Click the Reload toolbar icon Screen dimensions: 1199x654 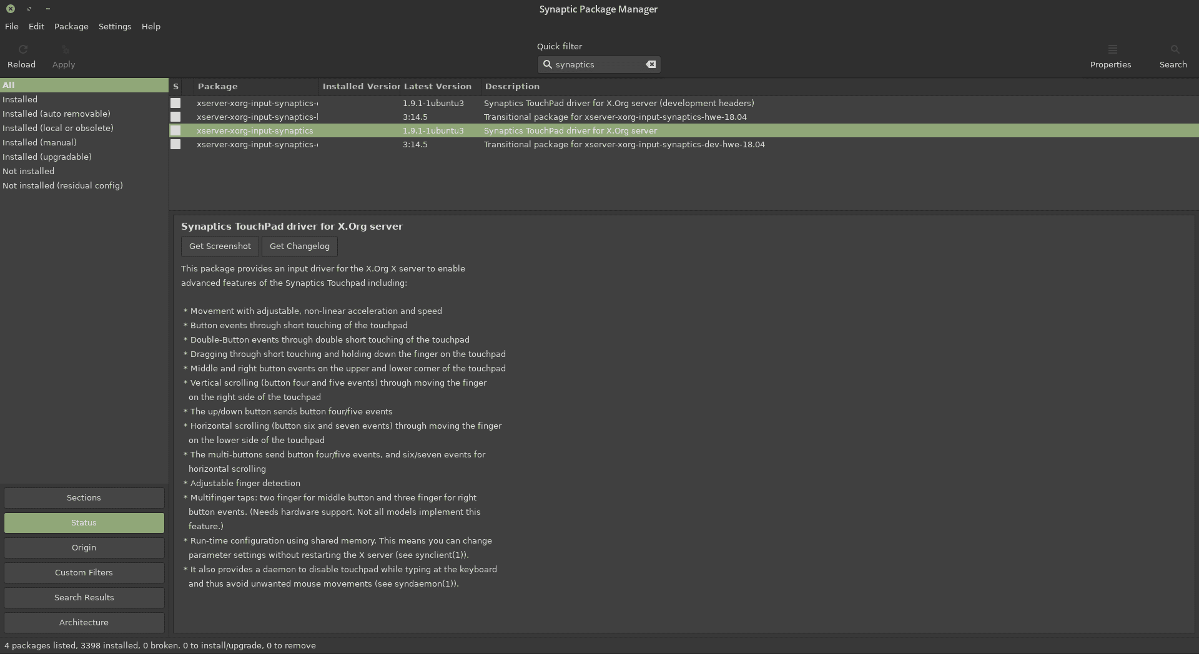(22, 49)
